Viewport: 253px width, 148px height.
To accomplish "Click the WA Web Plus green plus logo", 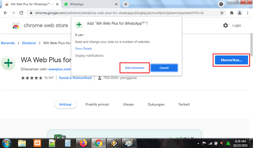I will pos(9,63).
